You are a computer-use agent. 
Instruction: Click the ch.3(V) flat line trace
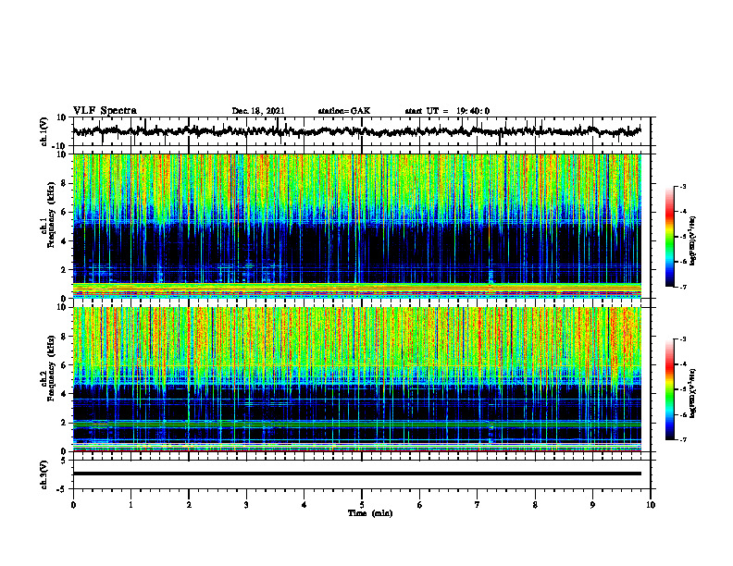357,474
